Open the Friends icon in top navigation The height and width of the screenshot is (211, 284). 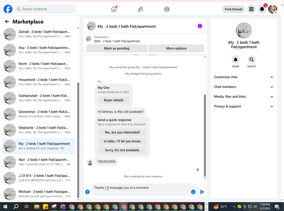[x=140, y=9]
